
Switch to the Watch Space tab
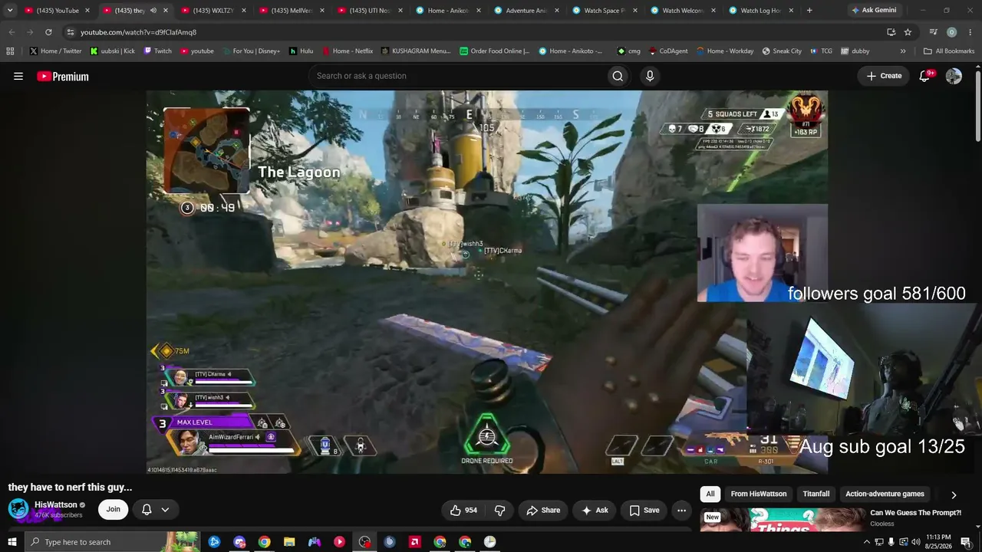click(x=605, y=11)
